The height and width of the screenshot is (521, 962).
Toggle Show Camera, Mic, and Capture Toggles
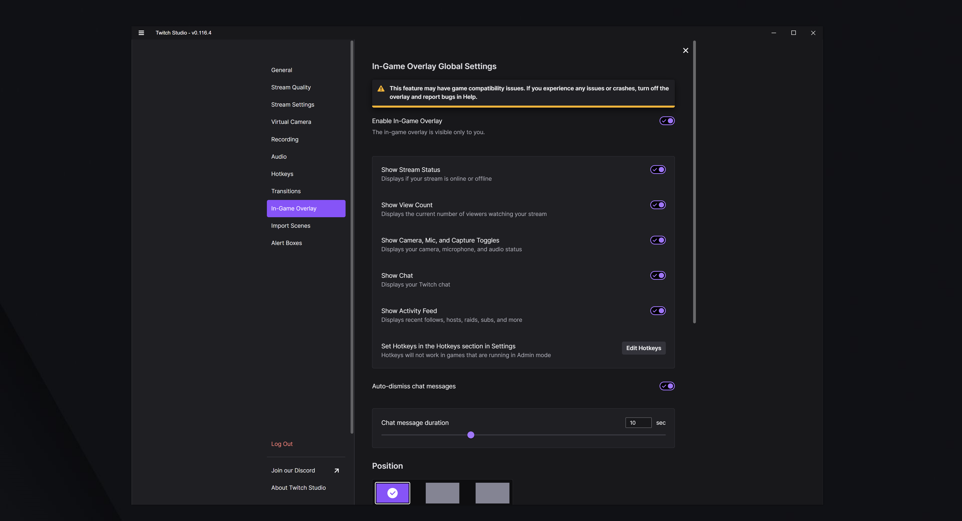[658, 240]
